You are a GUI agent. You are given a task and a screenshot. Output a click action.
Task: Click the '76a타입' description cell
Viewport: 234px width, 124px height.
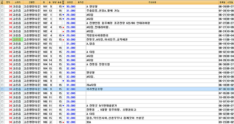click(x=91, y=85)
